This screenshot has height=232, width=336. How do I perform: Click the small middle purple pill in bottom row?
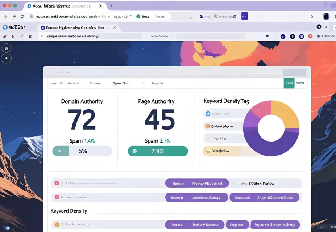point(237,225)
